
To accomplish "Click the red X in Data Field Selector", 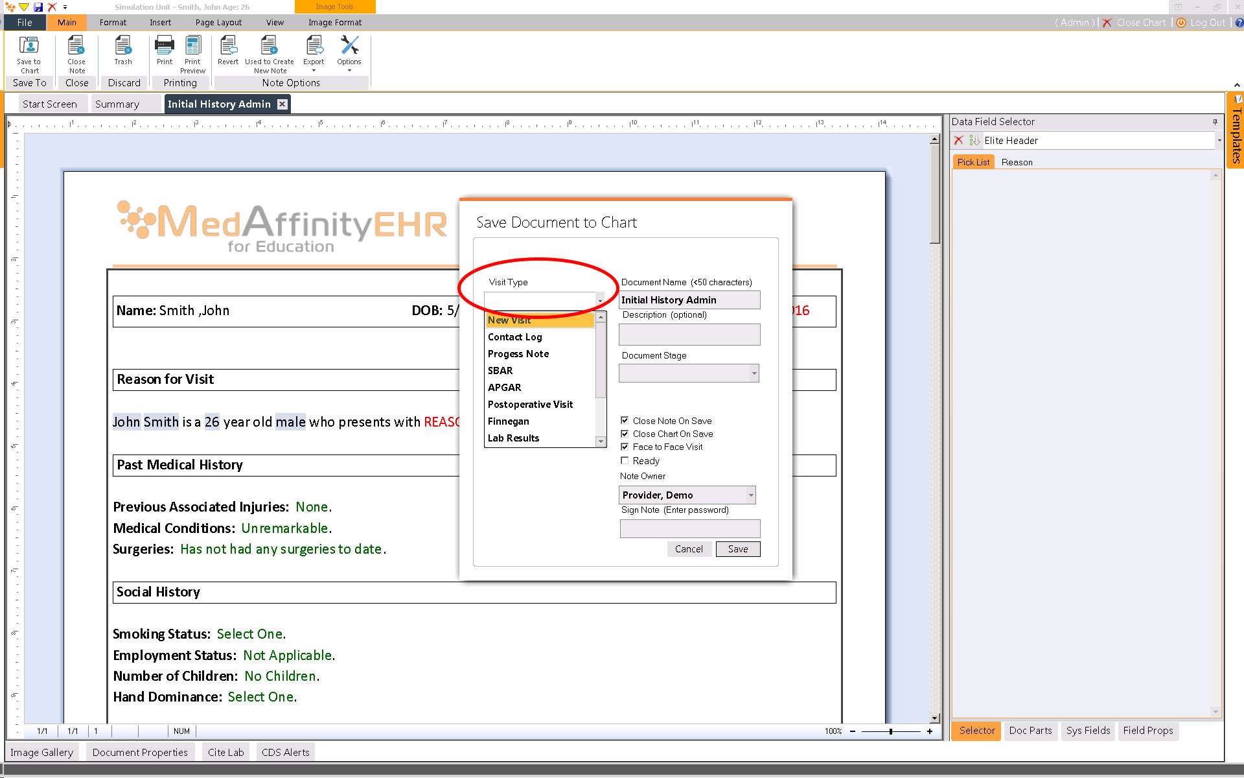I will [x=959, y=140].
